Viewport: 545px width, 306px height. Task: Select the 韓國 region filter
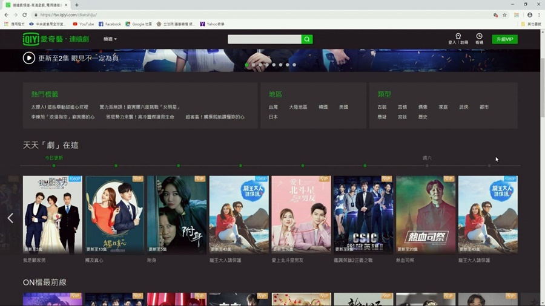tap(323, 107)
